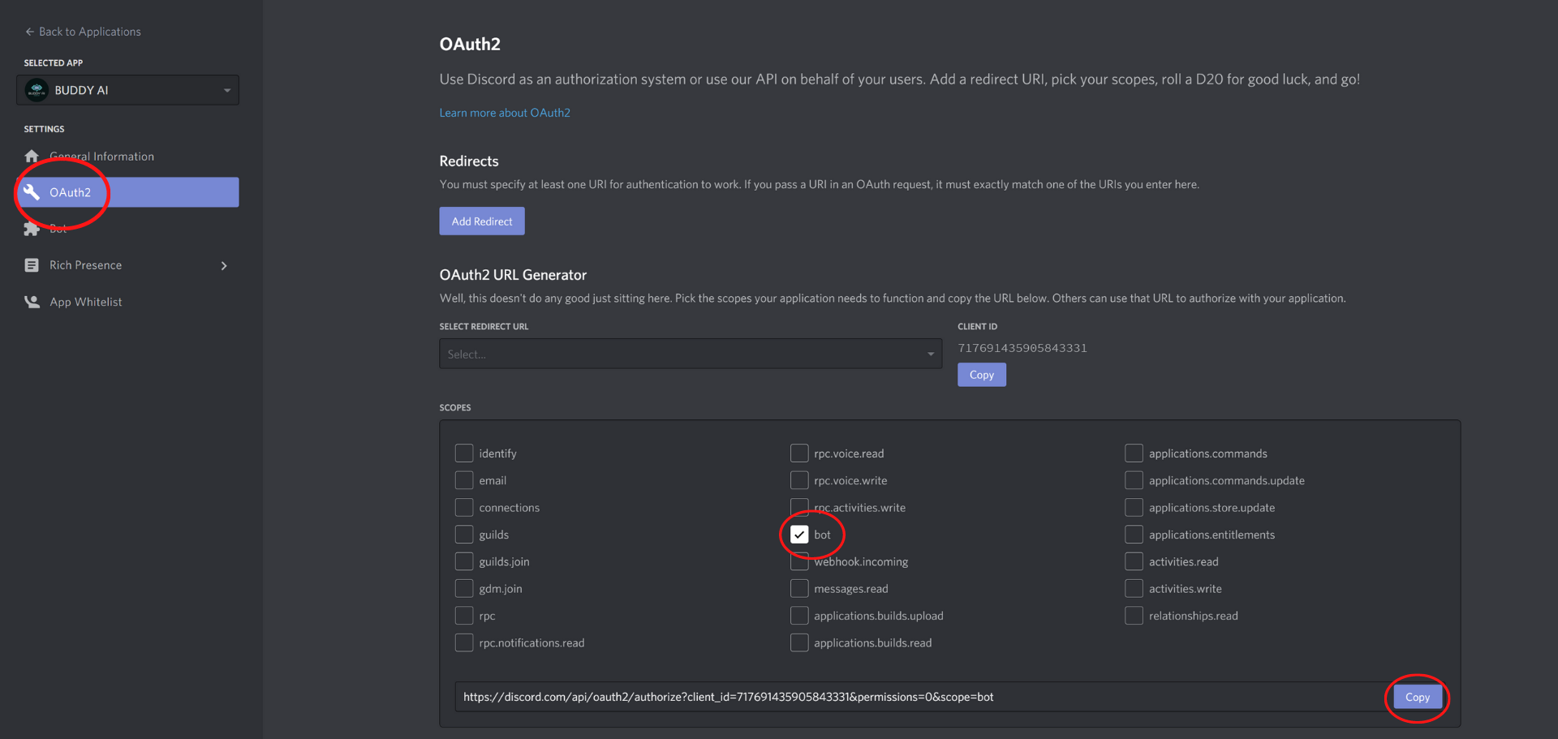Enable the relationships.read scope
This screenshot has width=1558, height=739.
pos(1134,616)
